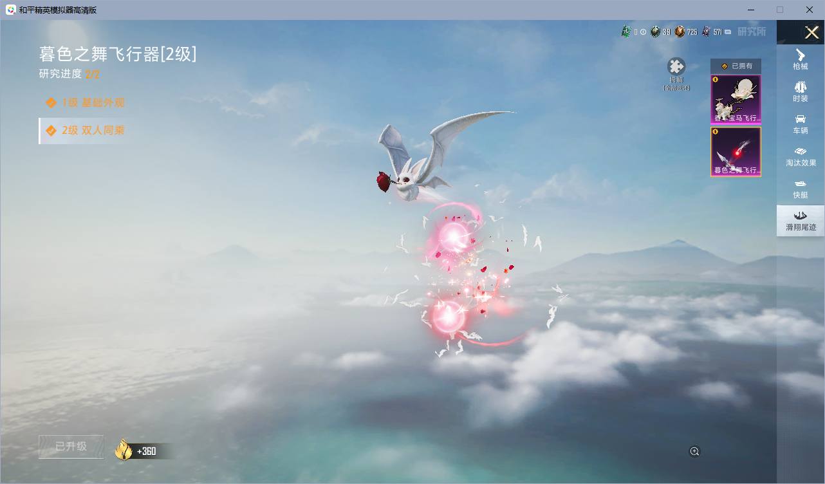Close the research lab with the X
This screenshot has height=484, width=825.
(812, 32)
